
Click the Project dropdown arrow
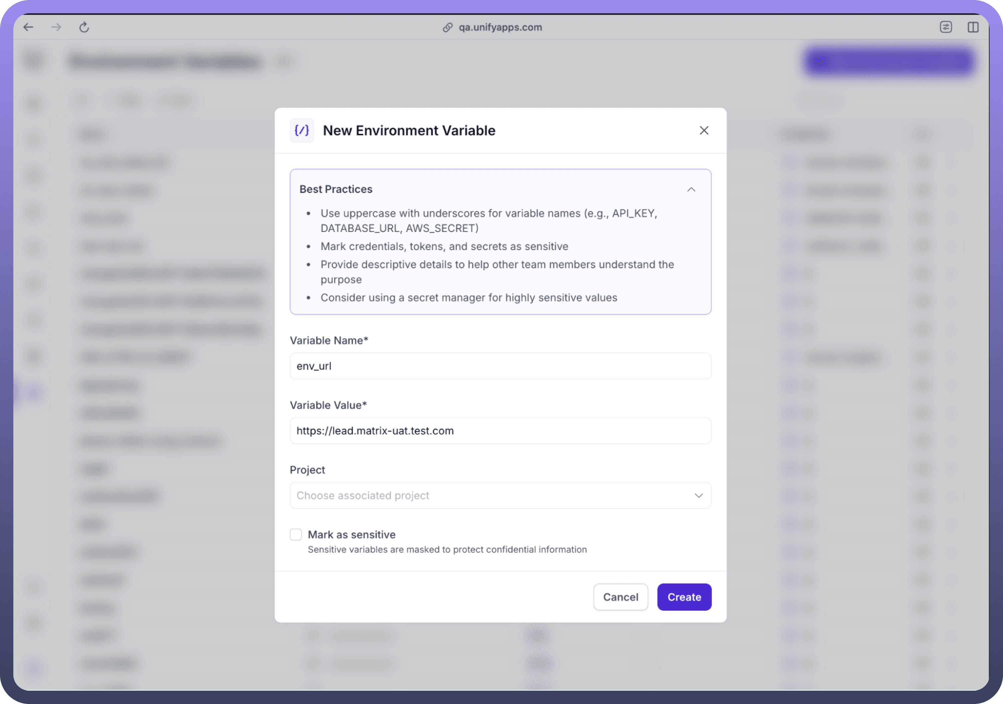pyautogui.click(x=698, y=495)
